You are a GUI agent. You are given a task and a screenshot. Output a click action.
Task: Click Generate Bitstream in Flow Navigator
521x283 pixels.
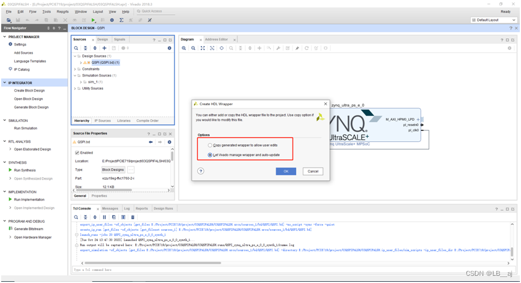click(x=29, y=229)
